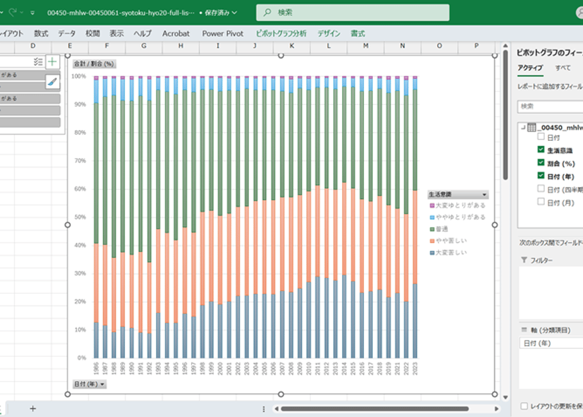Click chart top-center resize handle
The width and height of the screenshot is (583, 417).
pos(281,56)
